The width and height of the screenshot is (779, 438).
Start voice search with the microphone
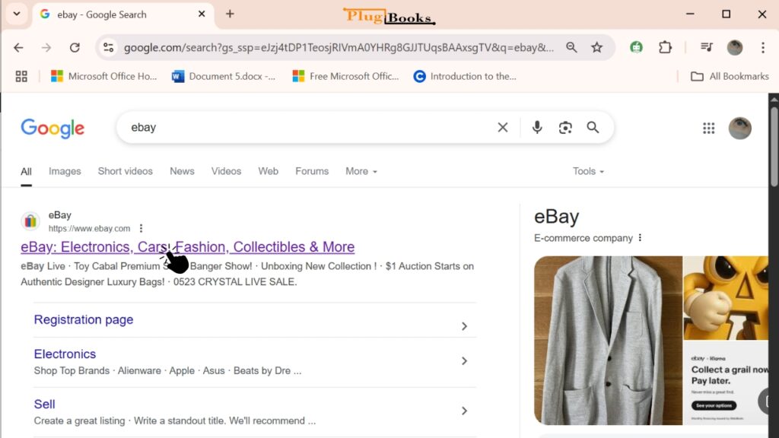pos(537,128)
